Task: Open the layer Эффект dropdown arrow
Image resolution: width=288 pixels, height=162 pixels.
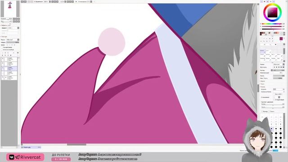Action: pyautogui.click(x=18, y=28)
